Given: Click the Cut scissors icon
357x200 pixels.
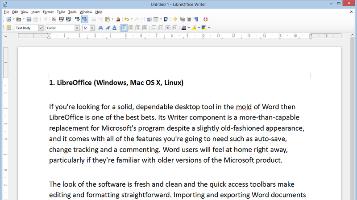Looking at the screenshot, I should tap(94, 20).
